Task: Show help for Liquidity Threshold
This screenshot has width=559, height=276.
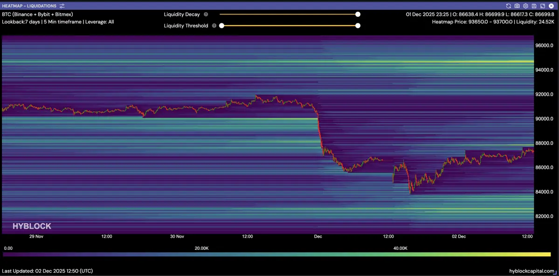Action: click(214, 26)
